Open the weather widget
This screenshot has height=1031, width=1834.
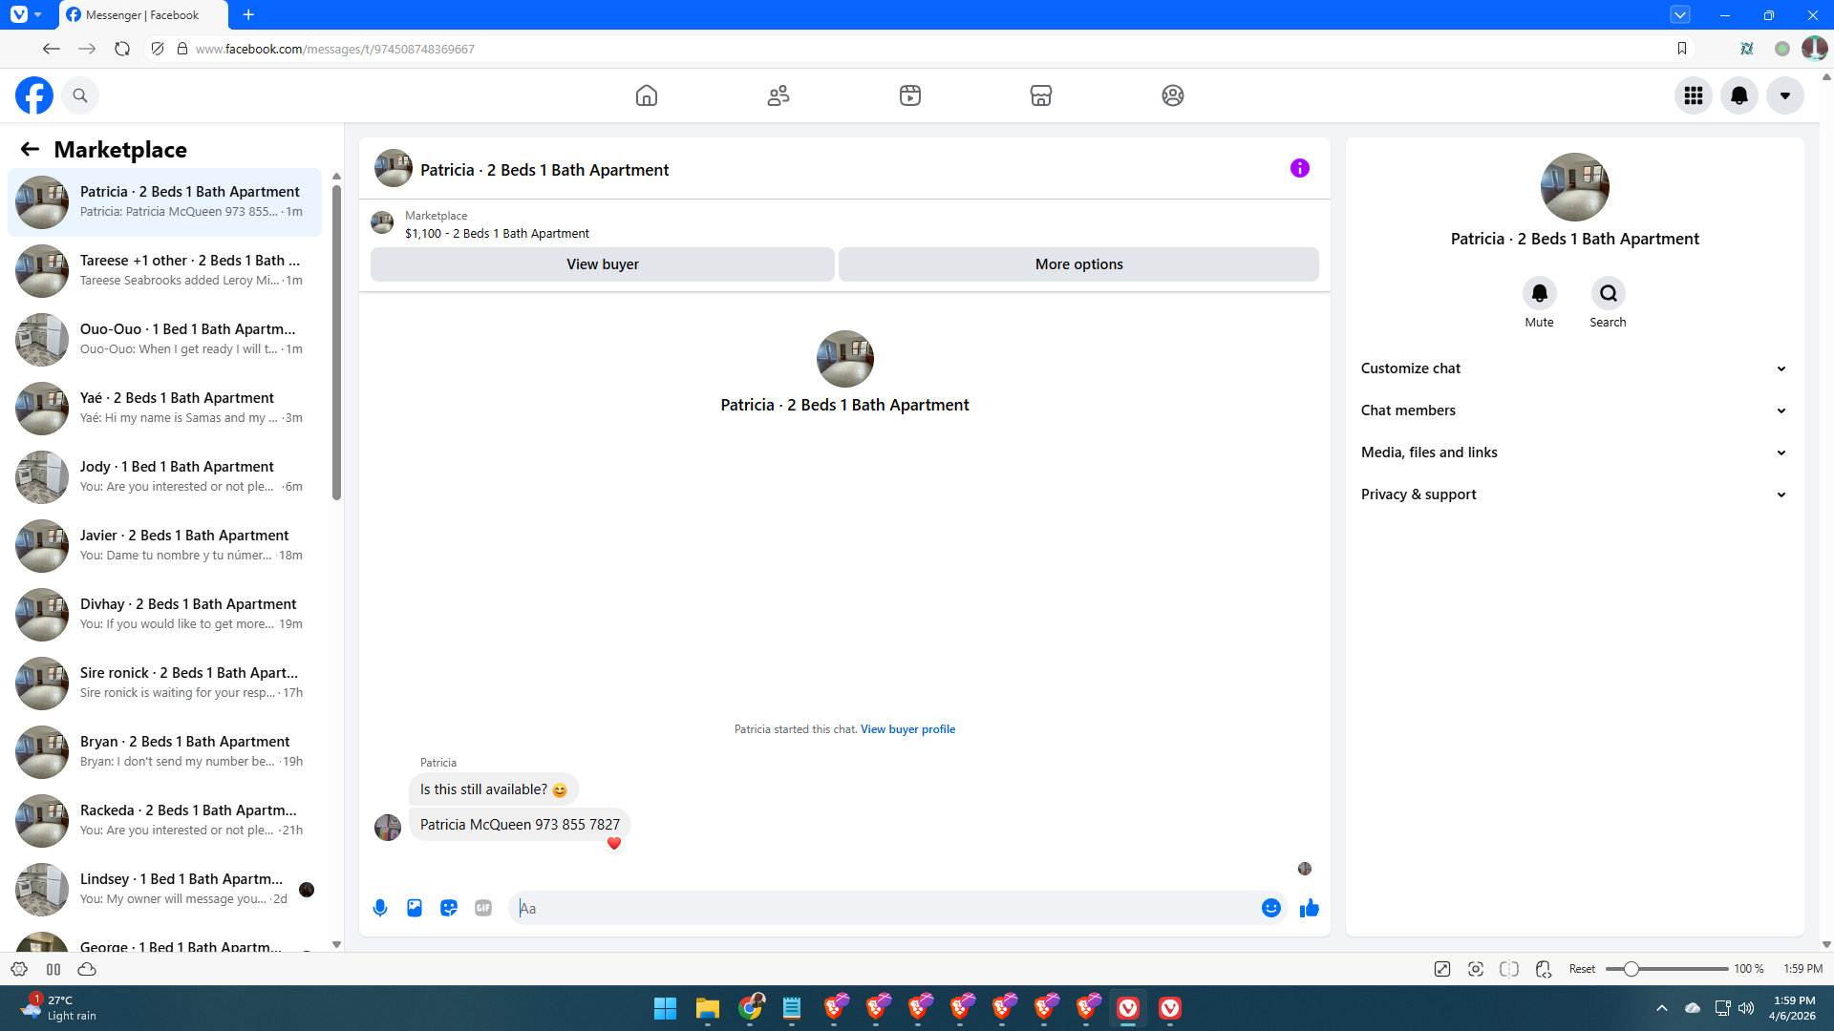[x=59, y=1008]
